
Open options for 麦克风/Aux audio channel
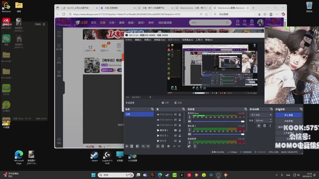(x=190, y=117)
